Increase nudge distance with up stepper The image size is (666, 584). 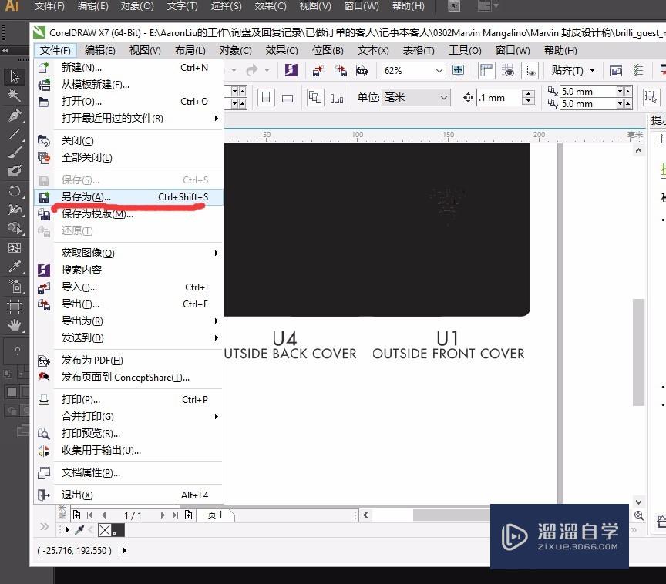[x=528, y=94]
